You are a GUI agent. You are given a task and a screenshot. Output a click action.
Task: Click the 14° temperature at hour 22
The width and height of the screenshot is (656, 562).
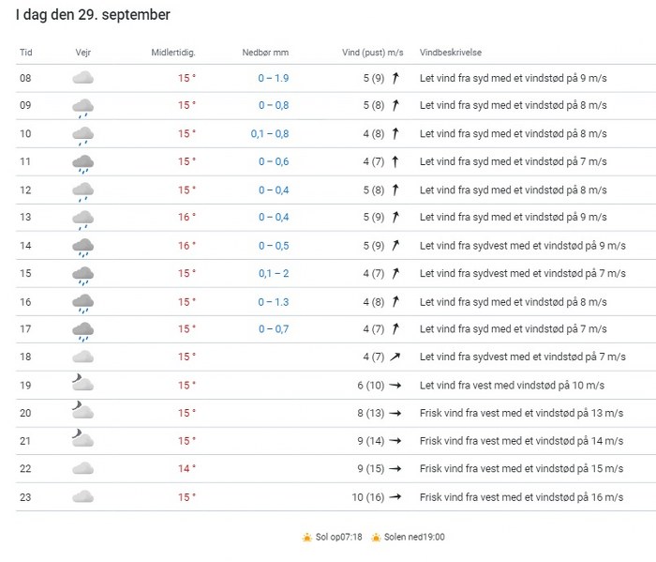click(x=186, y=468)
